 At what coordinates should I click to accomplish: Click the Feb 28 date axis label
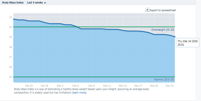click(44, 85)
